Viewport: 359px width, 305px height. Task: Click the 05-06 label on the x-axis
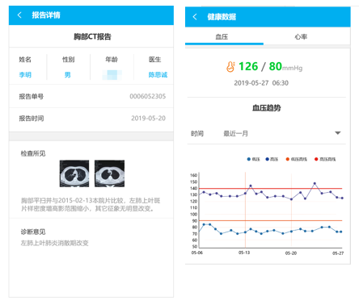coord(197,253)
